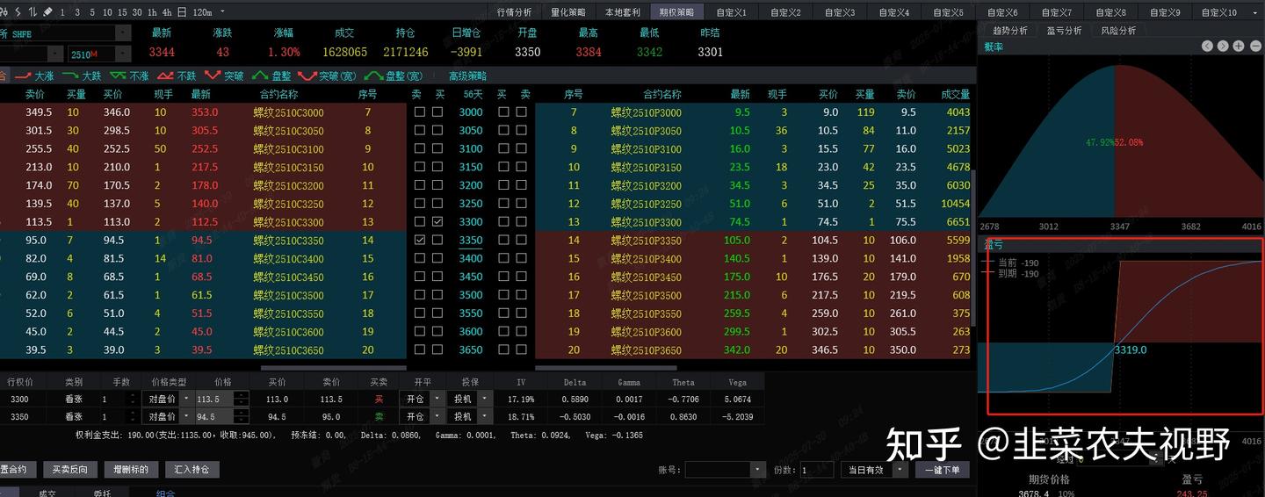Click the 一键下单 one-click order button
This screenshot has width=1265, height=497.
tap(943, 470)
